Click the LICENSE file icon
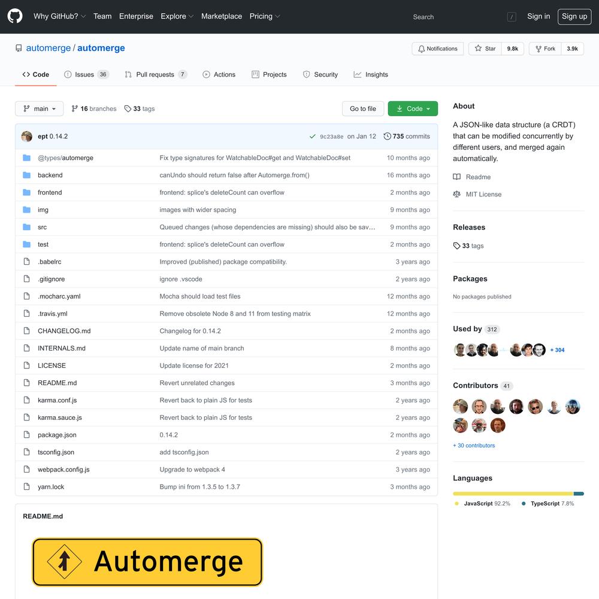This screenshot has height=599, width=599. [26, 365]
